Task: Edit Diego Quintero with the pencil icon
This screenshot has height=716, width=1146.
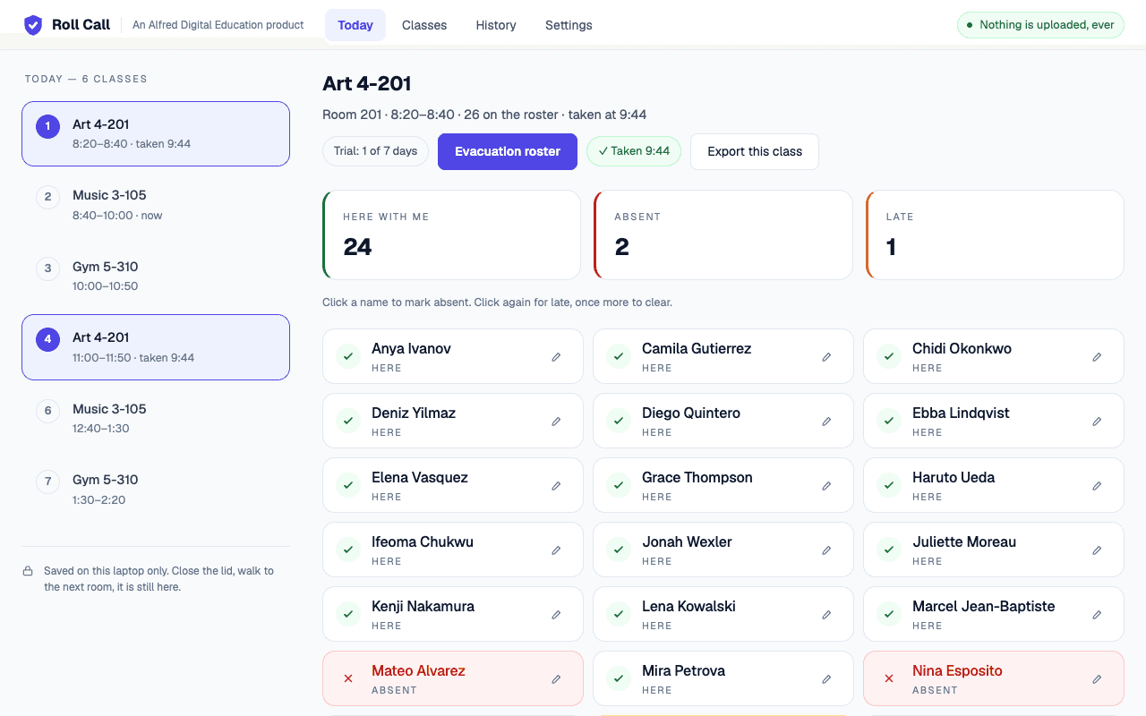Action: pos(826,422)
